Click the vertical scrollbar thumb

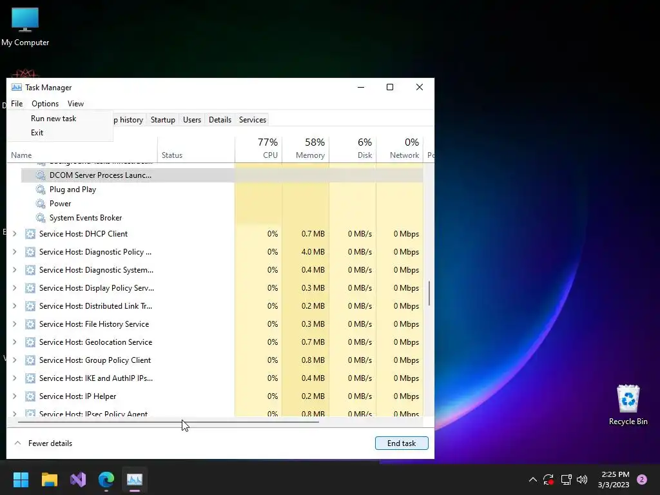coord(429,293)
